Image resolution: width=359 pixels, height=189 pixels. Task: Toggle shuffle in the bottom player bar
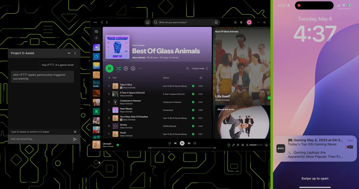pyautogui.click(x=169, y=143)
